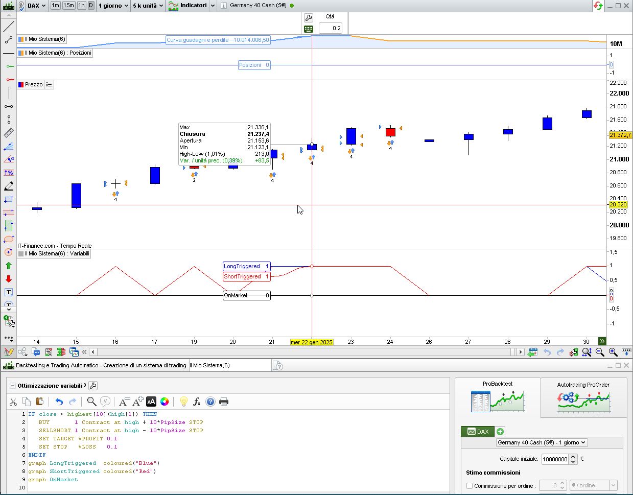Select the ProBacktest tab
633x495 pixels.
[x=497, y=397]
